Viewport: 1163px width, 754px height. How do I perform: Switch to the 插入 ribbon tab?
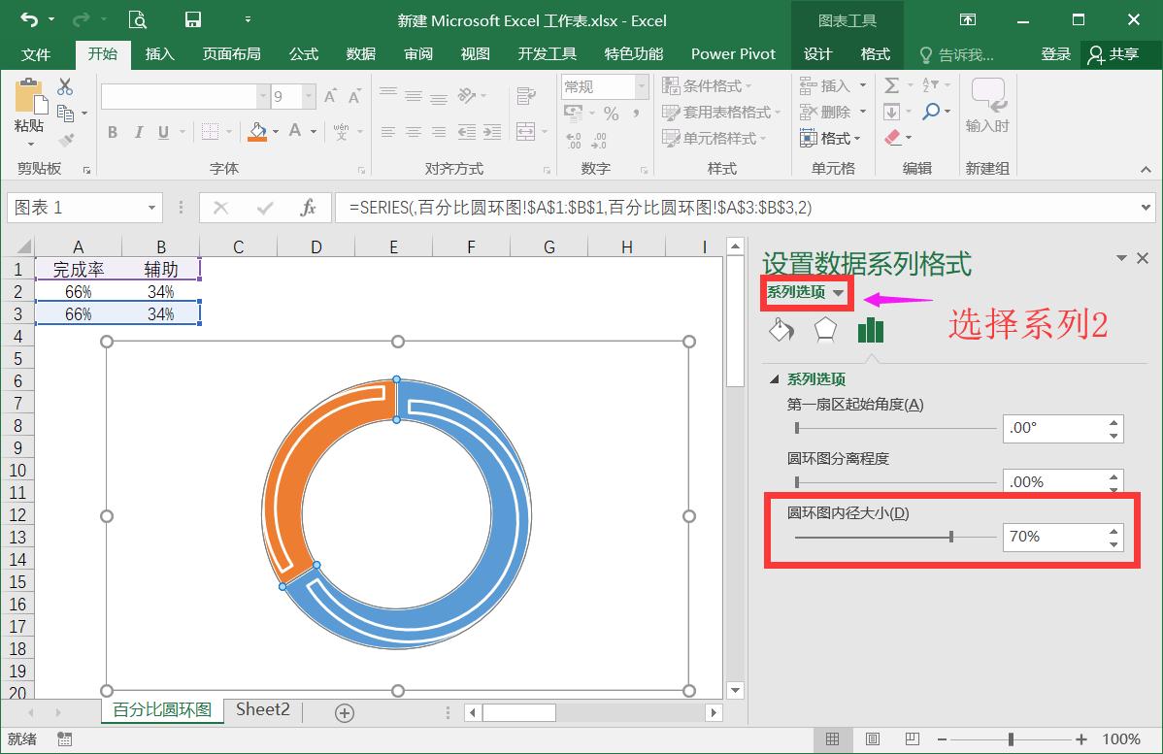coord(159,54)
